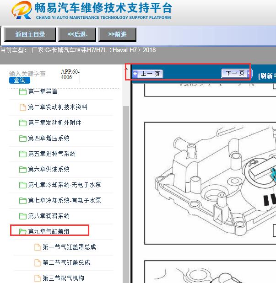Click folder icon for 第七章冷却系统-无电子水泵
Screen dimensions: 276x283
(23, 185)
